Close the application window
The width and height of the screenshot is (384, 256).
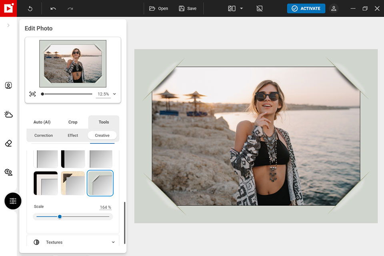tap(377, 8)
